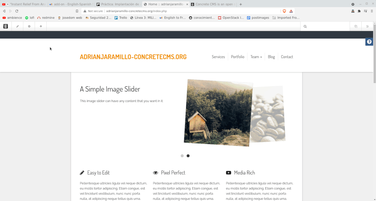Open the browser extensions puzzle menu
This screenshot has width=376, height=201.
click(x=359, y=11)
